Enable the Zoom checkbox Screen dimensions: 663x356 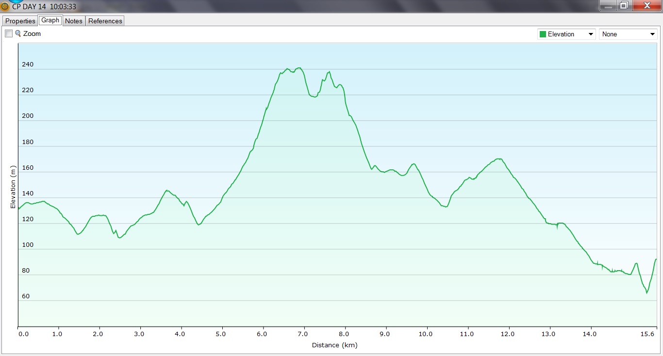9,33
